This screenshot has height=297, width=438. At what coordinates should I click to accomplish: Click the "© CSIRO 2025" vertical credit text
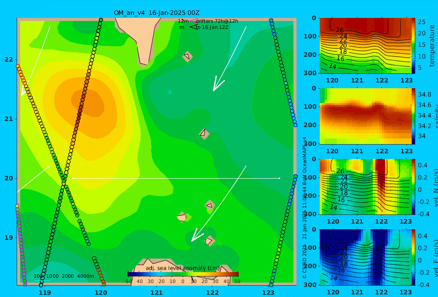[304, 261]
